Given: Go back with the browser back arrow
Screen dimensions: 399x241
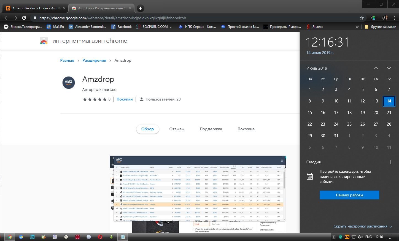Looking at the screenshot, I should [6, 18].
